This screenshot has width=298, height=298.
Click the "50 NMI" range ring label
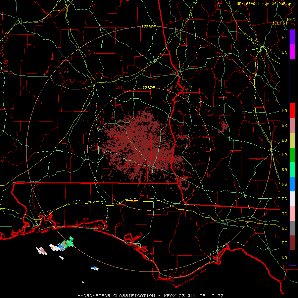(x=149, y=88)
